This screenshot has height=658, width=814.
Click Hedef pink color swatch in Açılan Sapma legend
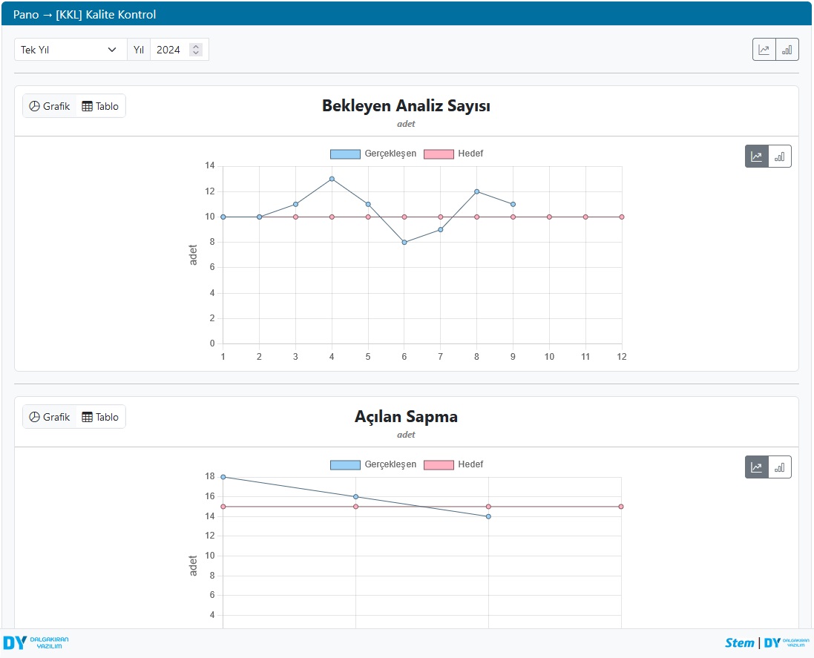tap(438, 464)
